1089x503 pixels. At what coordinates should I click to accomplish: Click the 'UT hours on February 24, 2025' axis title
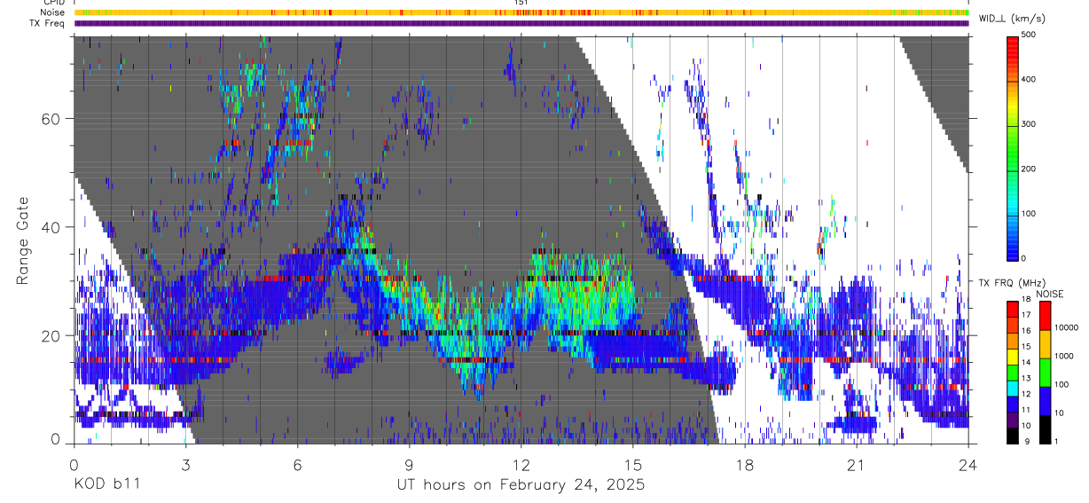521,486
